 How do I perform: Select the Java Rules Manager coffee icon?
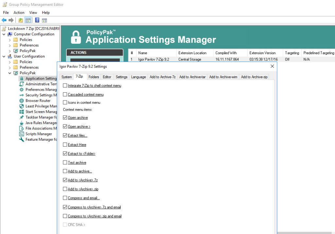point(22,123)
